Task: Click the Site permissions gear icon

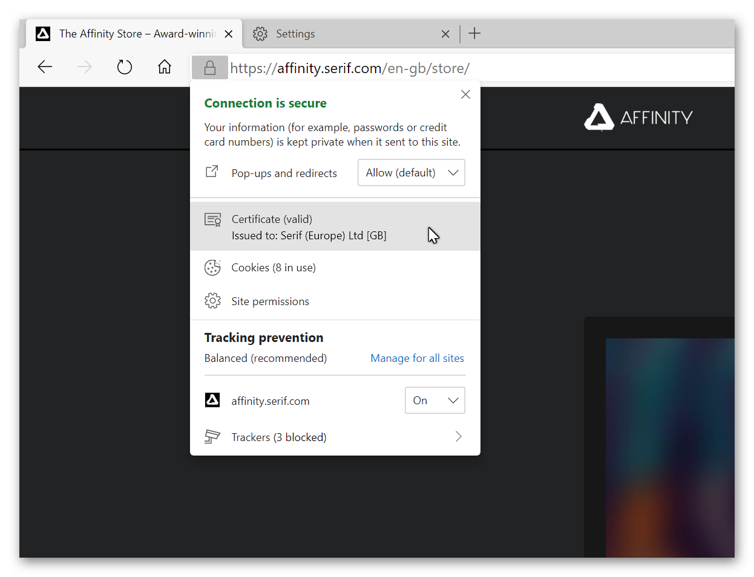Action: point(212,301)
